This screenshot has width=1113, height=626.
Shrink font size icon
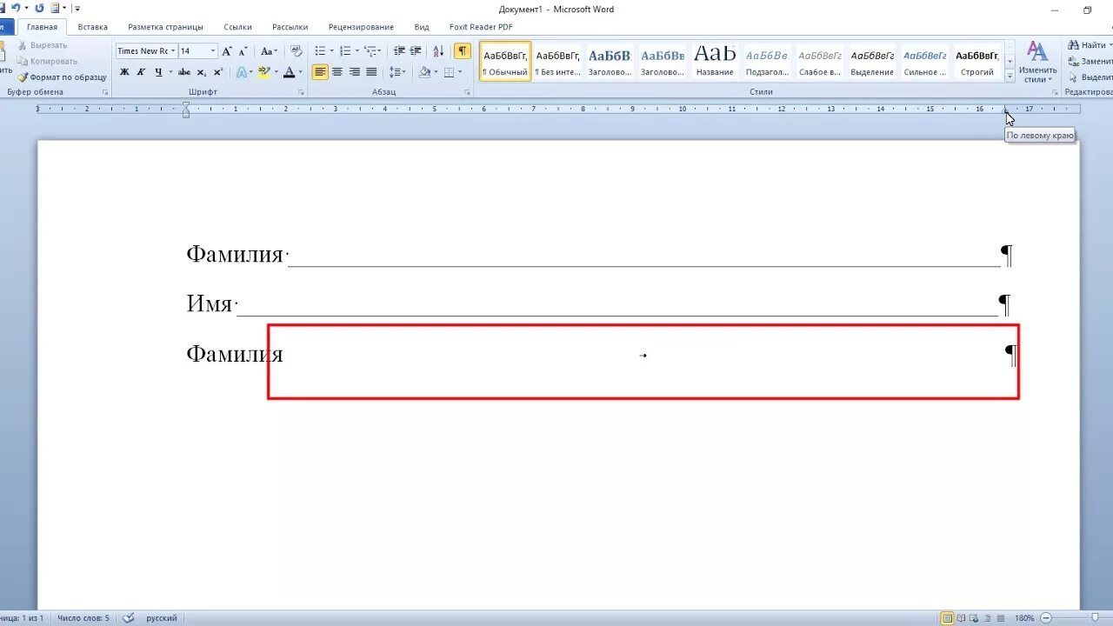point(243,51)
